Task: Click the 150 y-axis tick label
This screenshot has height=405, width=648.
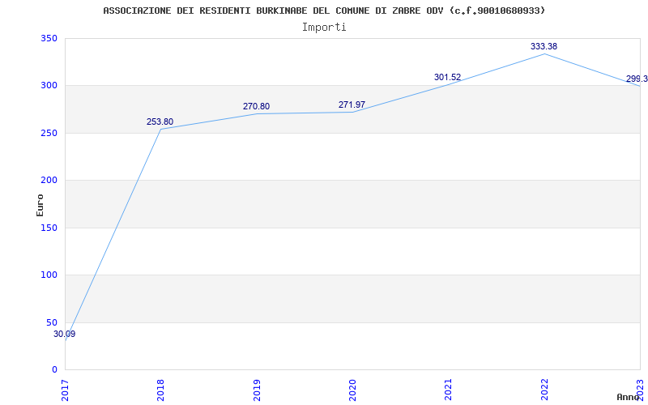Action: click(x=49, y=228)
